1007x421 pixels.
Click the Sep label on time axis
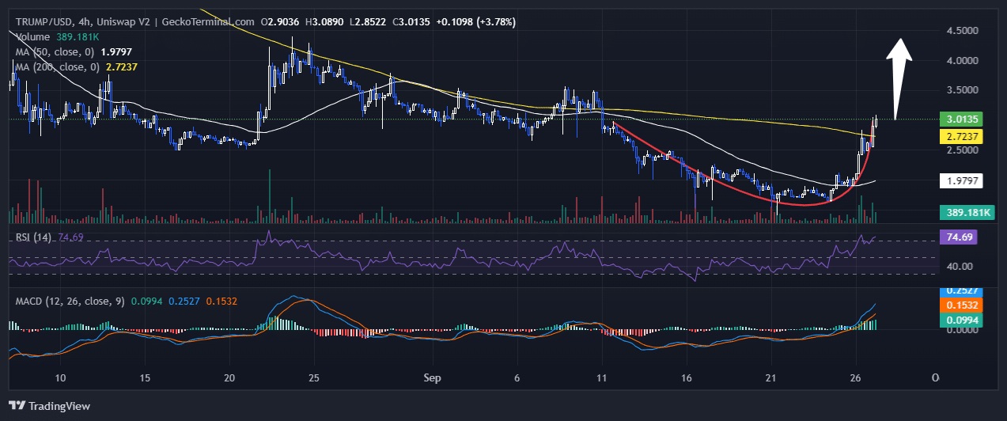[x=431, y=377]
